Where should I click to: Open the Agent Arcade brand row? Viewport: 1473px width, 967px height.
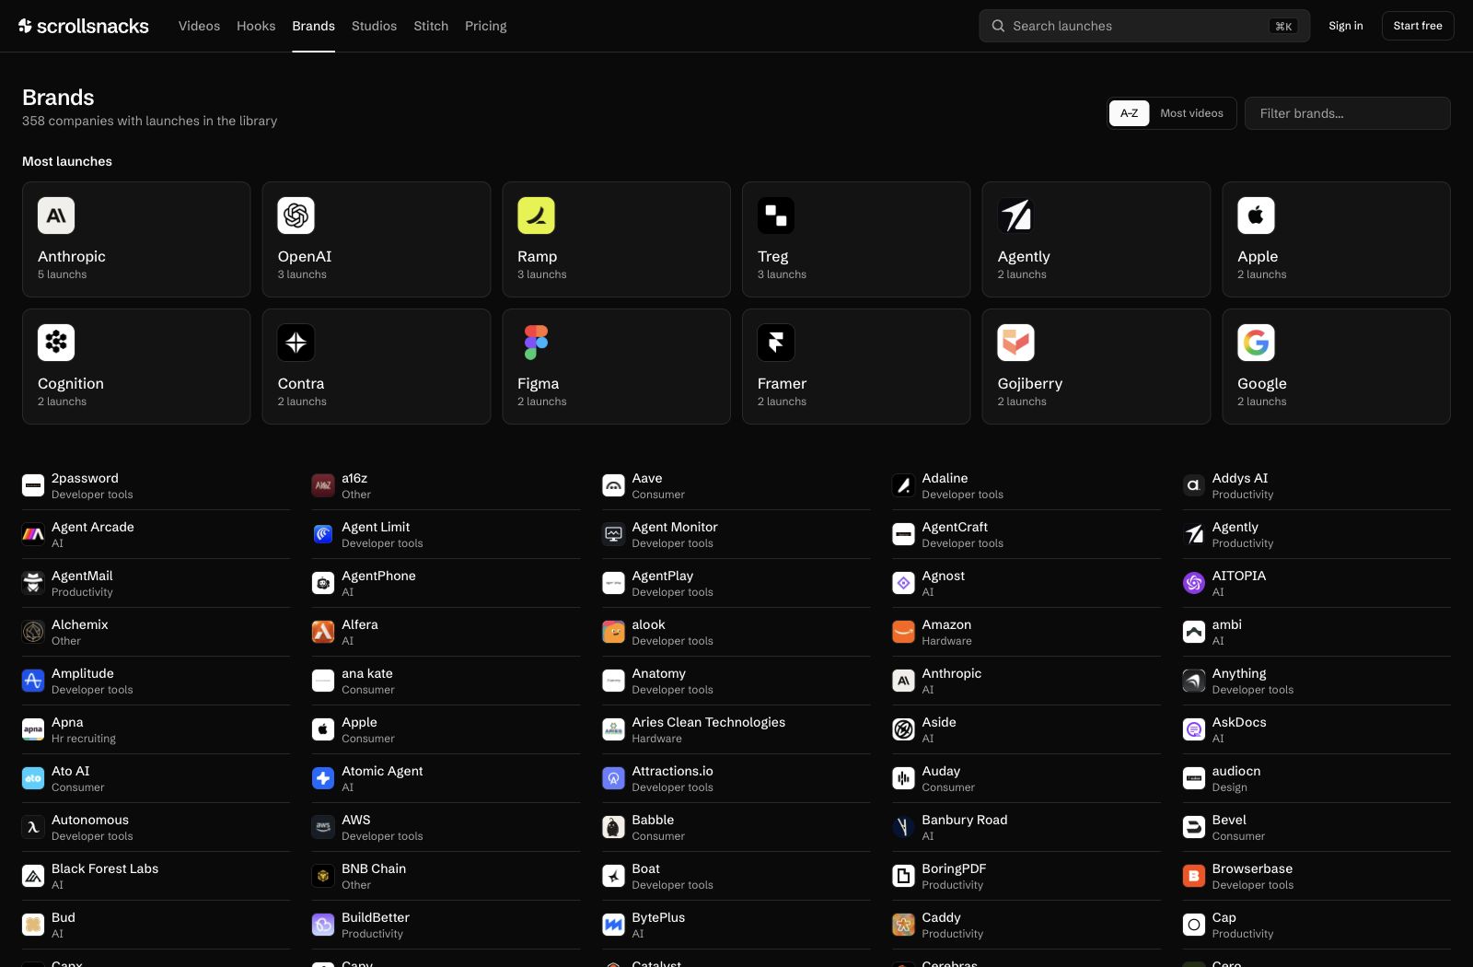coord(156,534)
